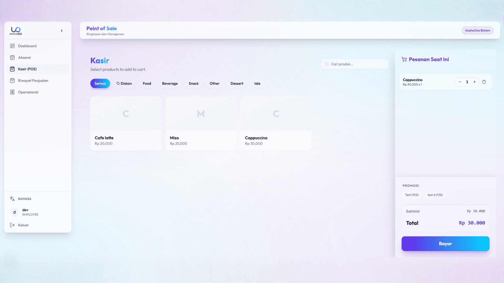Click the UsahaOne logo
Image resolution: width=504 pixels, height=283 pixels.
coord(16,31)
